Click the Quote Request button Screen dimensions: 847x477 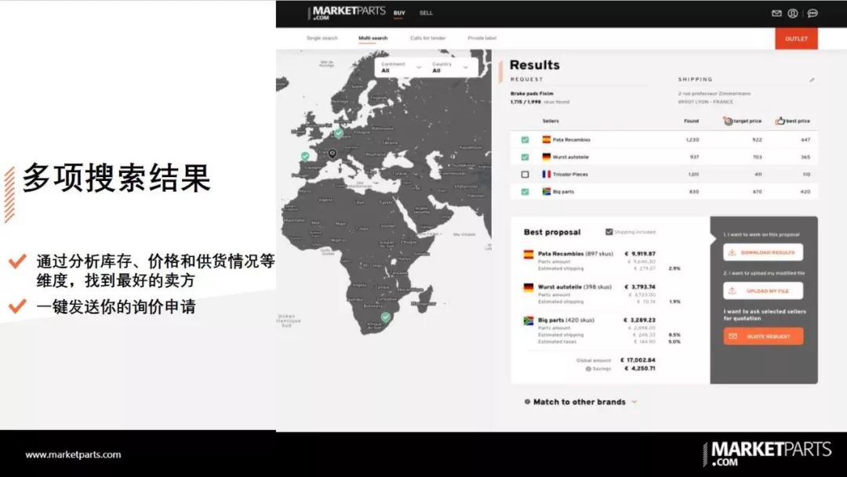click(763, 336)
